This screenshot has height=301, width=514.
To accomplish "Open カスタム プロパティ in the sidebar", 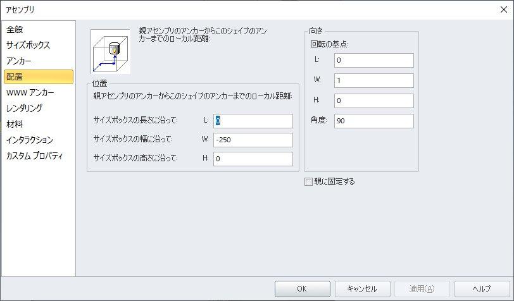I will [34, 156].
